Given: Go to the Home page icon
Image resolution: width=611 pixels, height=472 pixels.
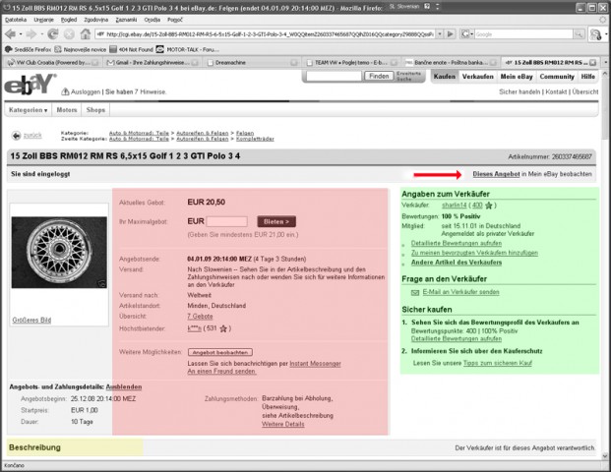Looking at the screenshot, I should click(86, 33).
